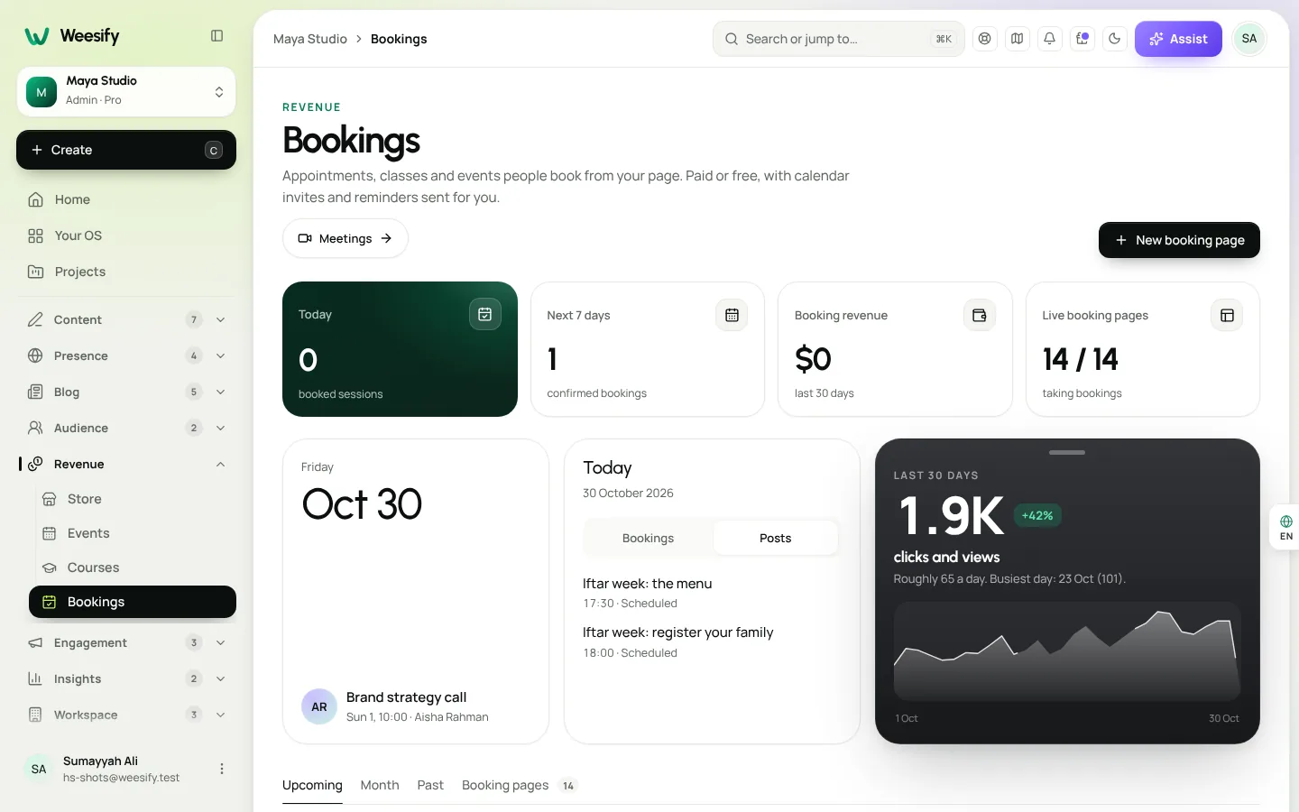
Task: Click the calendar-check icon on Today card
Action: coord(485,314)
